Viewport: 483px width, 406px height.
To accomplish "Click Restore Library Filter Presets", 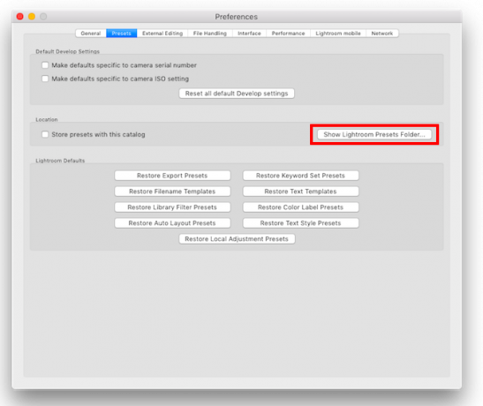I will tap(172, 207).
